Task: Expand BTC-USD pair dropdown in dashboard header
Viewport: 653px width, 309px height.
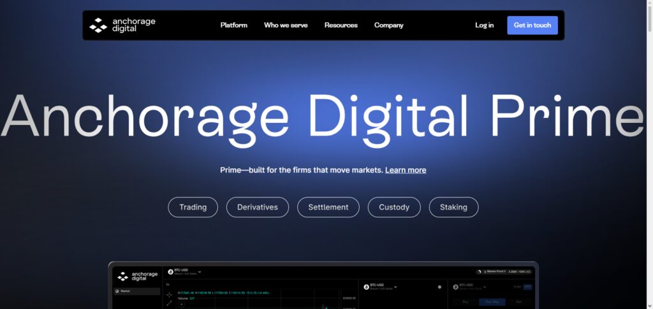Action: tap(200, 272)
